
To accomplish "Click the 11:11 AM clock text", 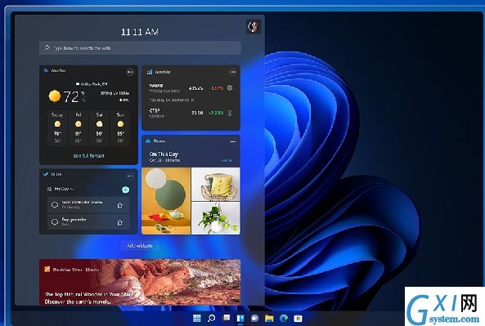I will (x=140, y=32).
